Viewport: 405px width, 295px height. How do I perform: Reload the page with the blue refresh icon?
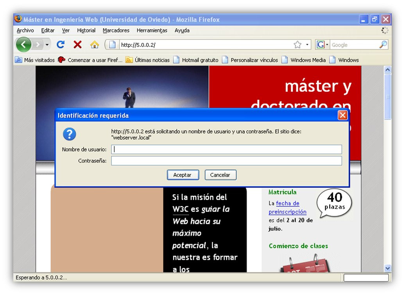(61, 45)
